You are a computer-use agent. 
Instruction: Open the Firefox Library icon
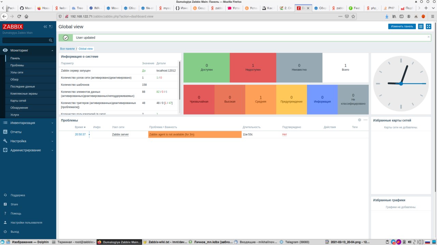click(394, 16)
